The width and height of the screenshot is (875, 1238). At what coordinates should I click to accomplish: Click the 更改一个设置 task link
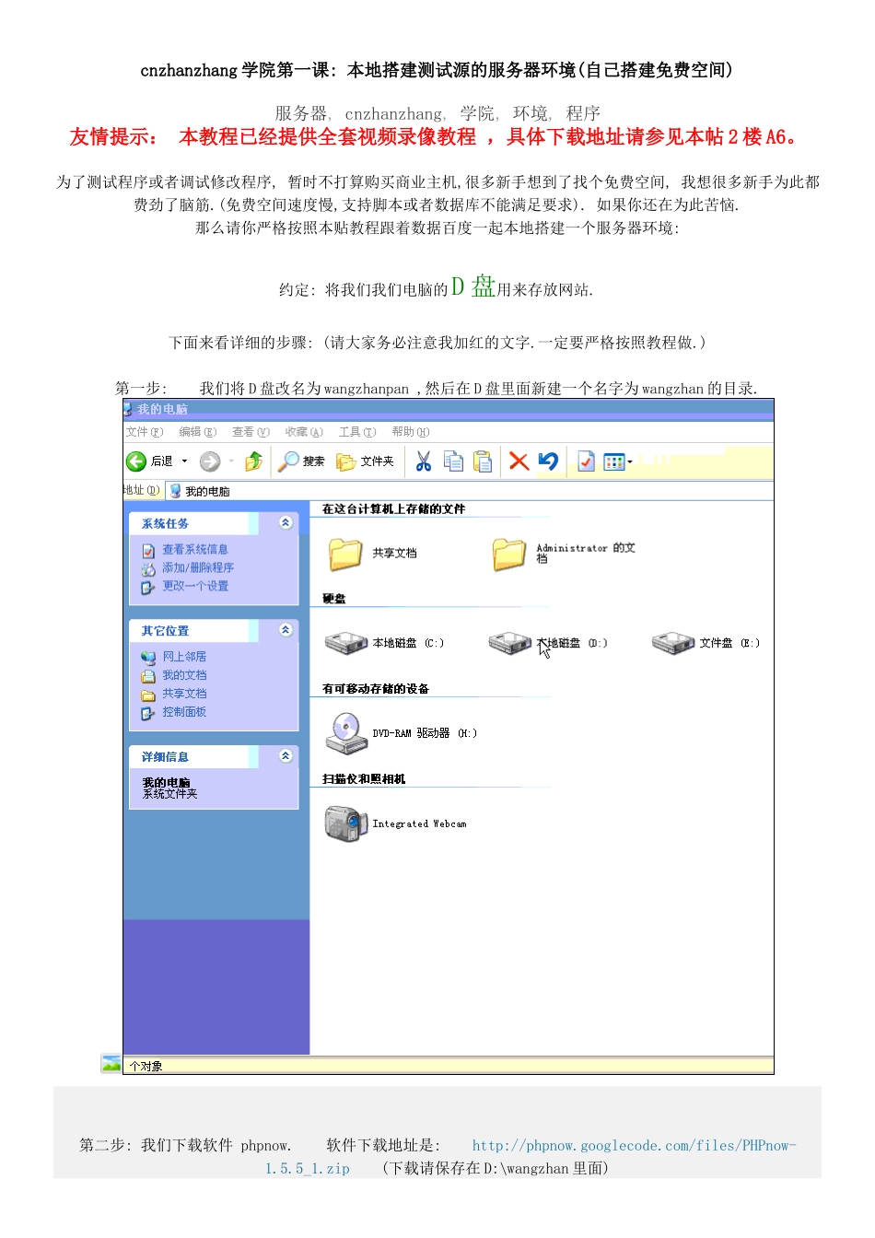[x=195, y=587]
